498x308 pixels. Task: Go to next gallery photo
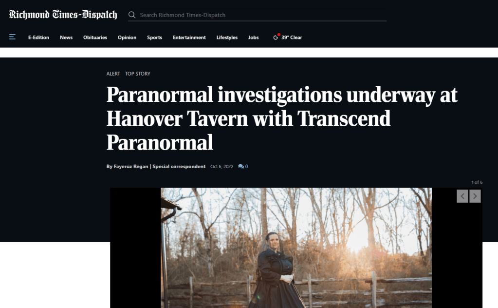coord(475,196)
